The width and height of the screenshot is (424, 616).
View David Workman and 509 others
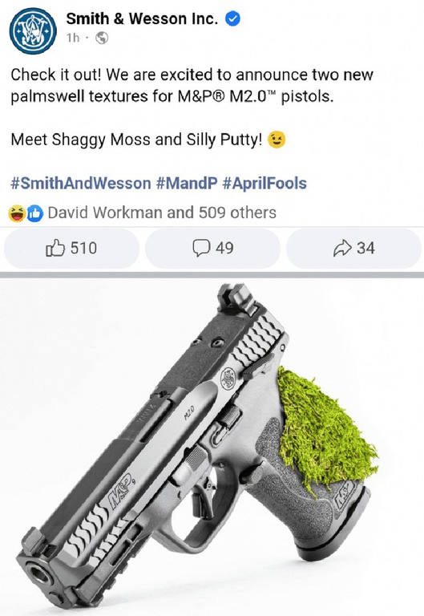tap(162, 213)
